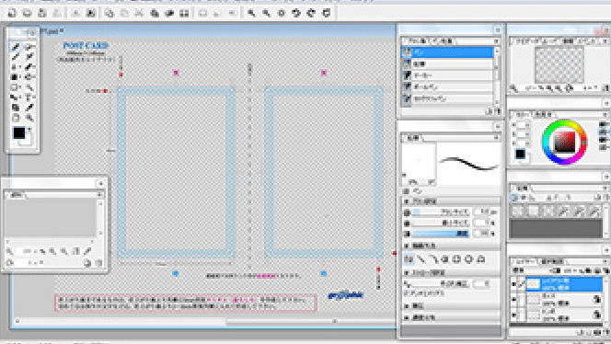Click zoom-out magnifier in right Navigator panel
This screenshot has width=611, height=344.
[549, 89]
